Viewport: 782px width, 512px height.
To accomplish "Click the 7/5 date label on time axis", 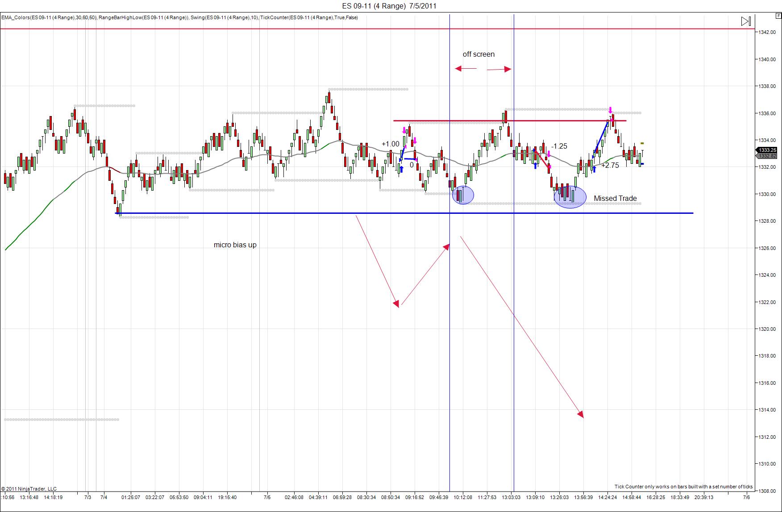I will click(x=267, y=497).
